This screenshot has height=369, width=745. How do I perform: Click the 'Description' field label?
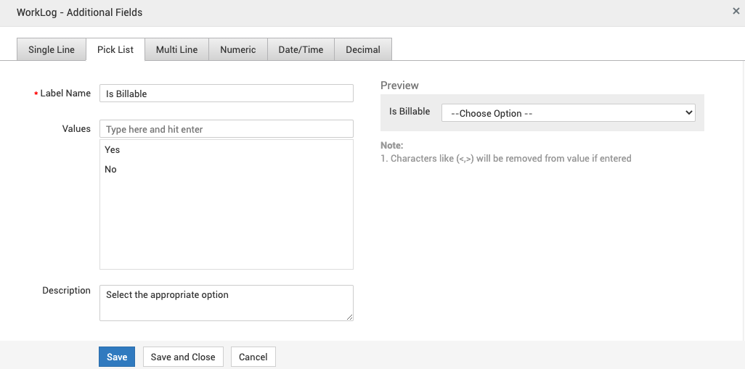coord(66,291)
